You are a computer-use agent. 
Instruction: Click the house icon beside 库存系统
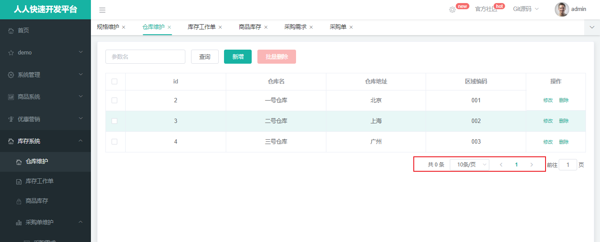11,141
